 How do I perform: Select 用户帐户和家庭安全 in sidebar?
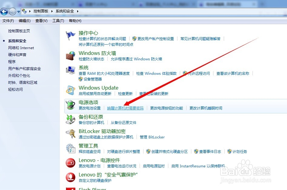[24, 69]
